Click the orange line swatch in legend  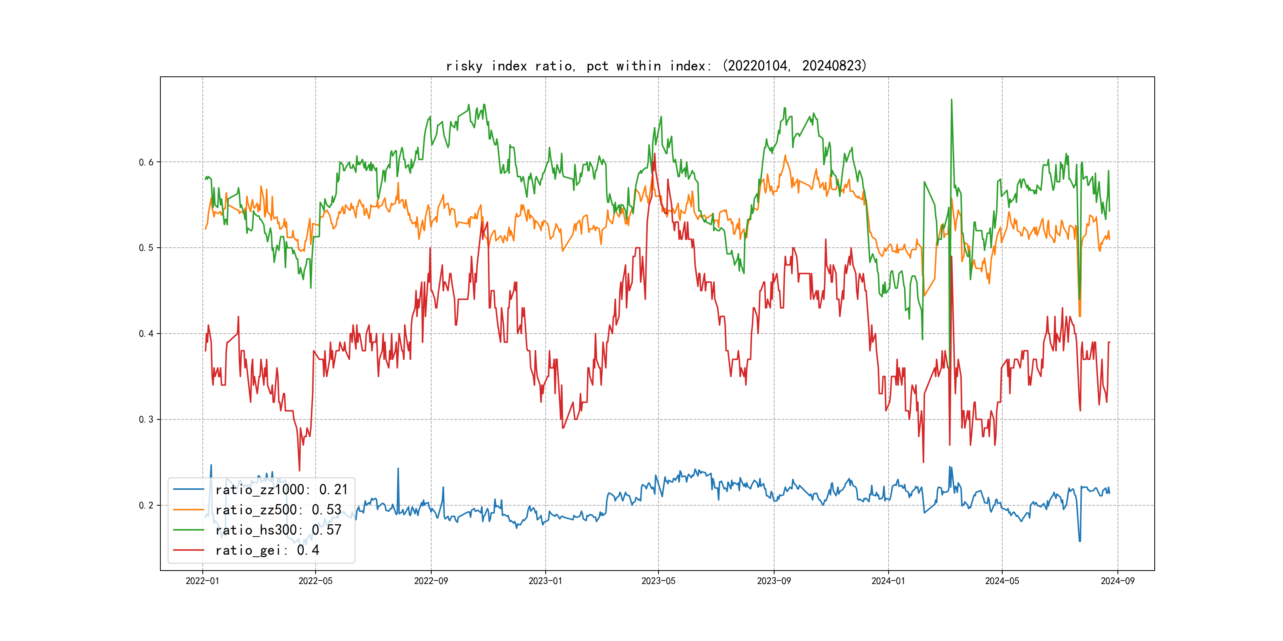tap(188, 510)
